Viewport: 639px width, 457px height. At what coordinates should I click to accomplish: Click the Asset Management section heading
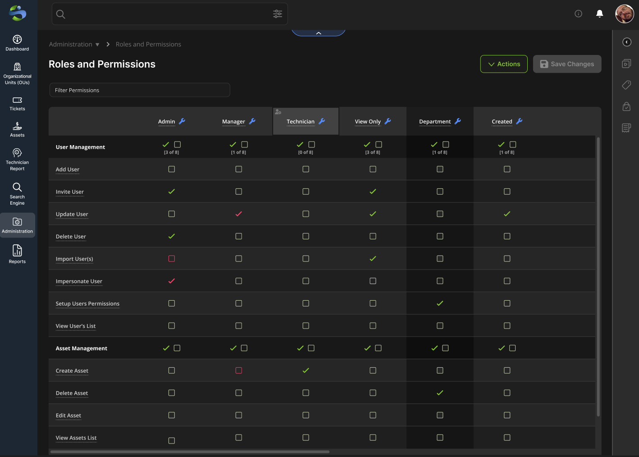(x=82, y=348)
